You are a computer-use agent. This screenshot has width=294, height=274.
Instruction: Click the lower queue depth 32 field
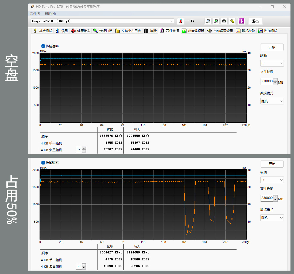coord(79,266)
